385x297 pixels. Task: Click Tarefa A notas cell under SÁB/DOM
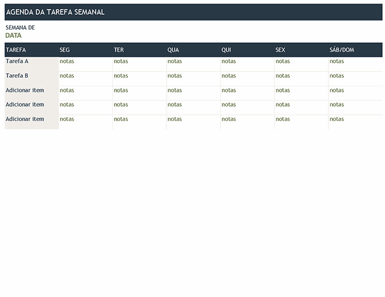click(337, 61)
